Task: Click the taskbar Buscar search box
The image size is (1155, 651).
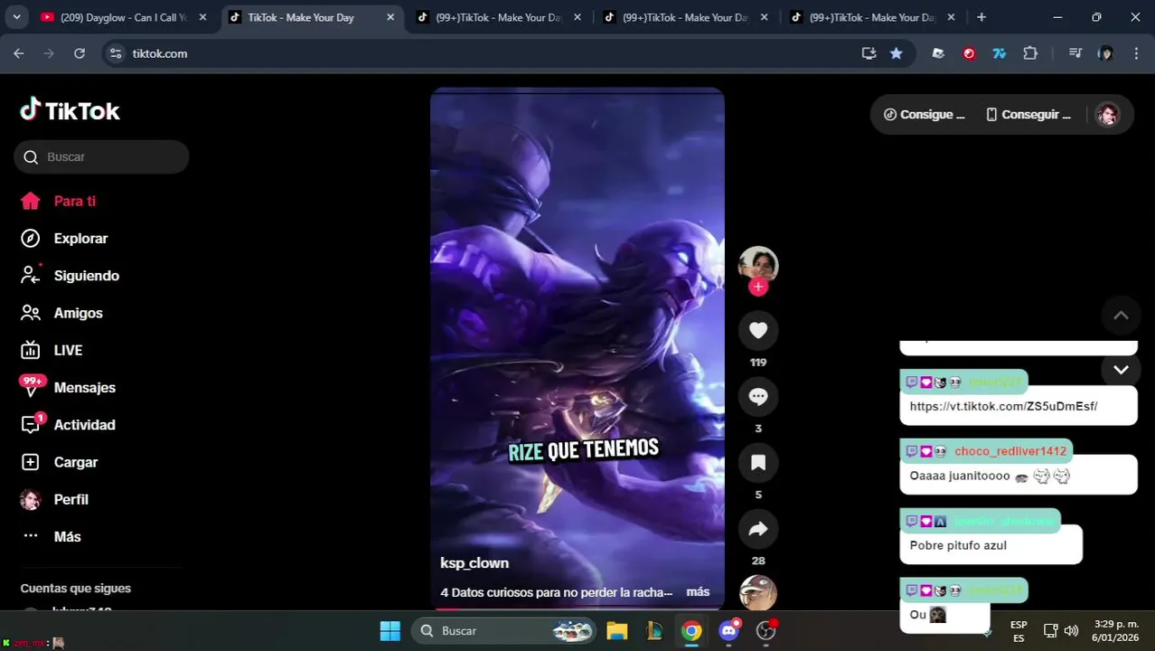Action: click(x=504, y=630)
